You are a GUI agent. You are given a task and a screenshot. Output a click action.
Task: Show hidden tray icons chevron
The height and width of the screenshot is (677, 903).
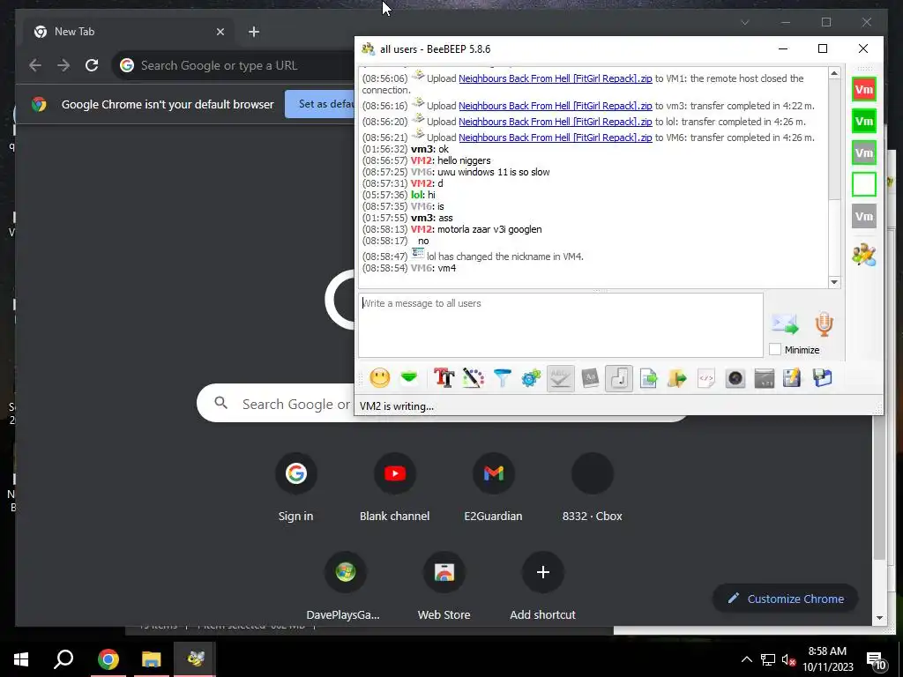click(x=746, y=659)
